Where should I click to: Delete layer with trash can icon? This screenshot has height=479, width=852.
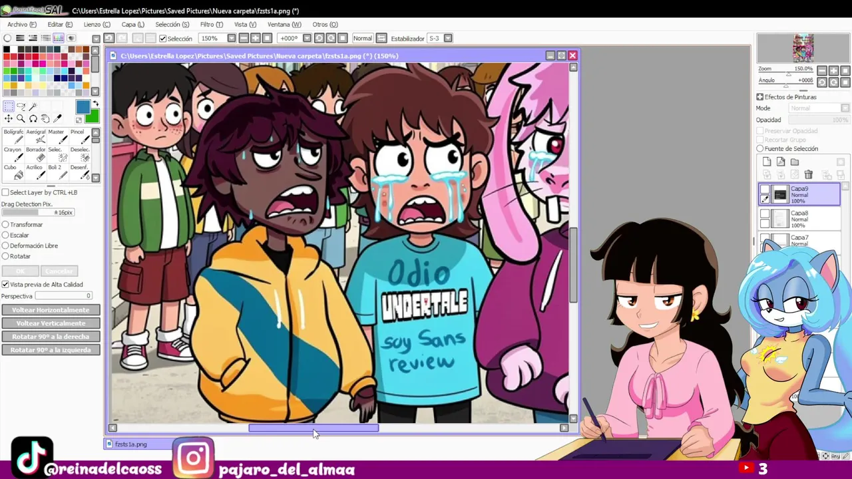click(x=808, y=174)
